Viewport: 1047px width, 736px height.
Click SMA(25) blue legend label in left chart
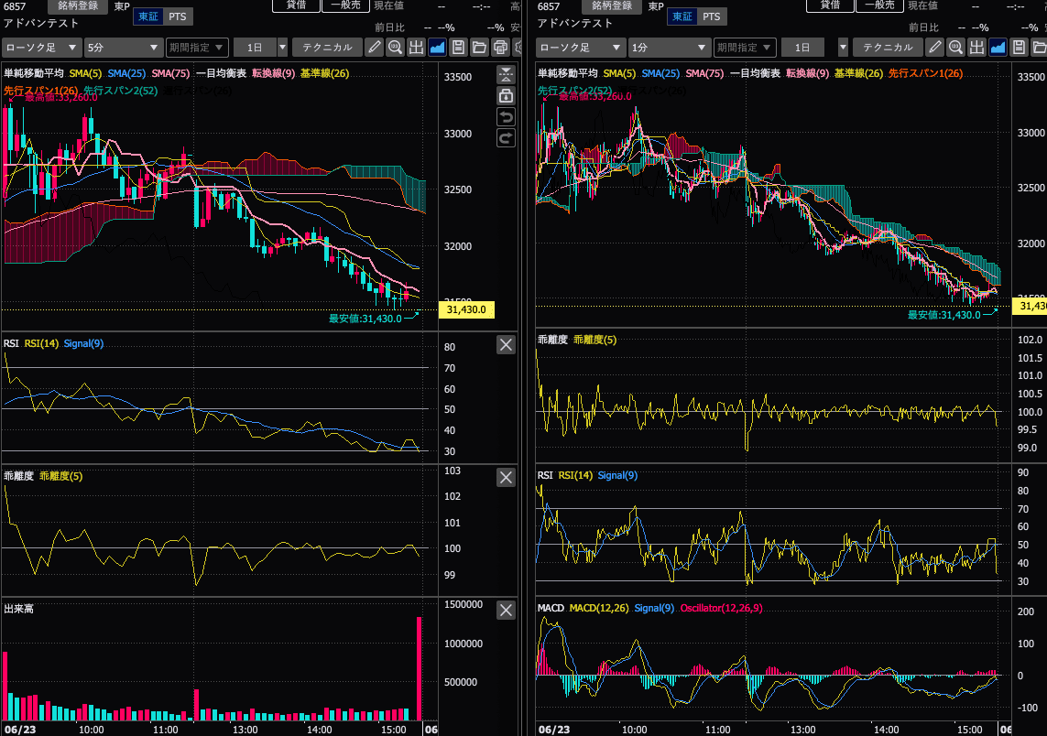[127, 73]
